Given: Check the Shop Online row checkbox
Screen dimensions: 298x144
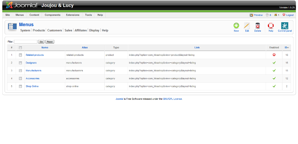Looking at the screenshot, I should tap(20, 87).
